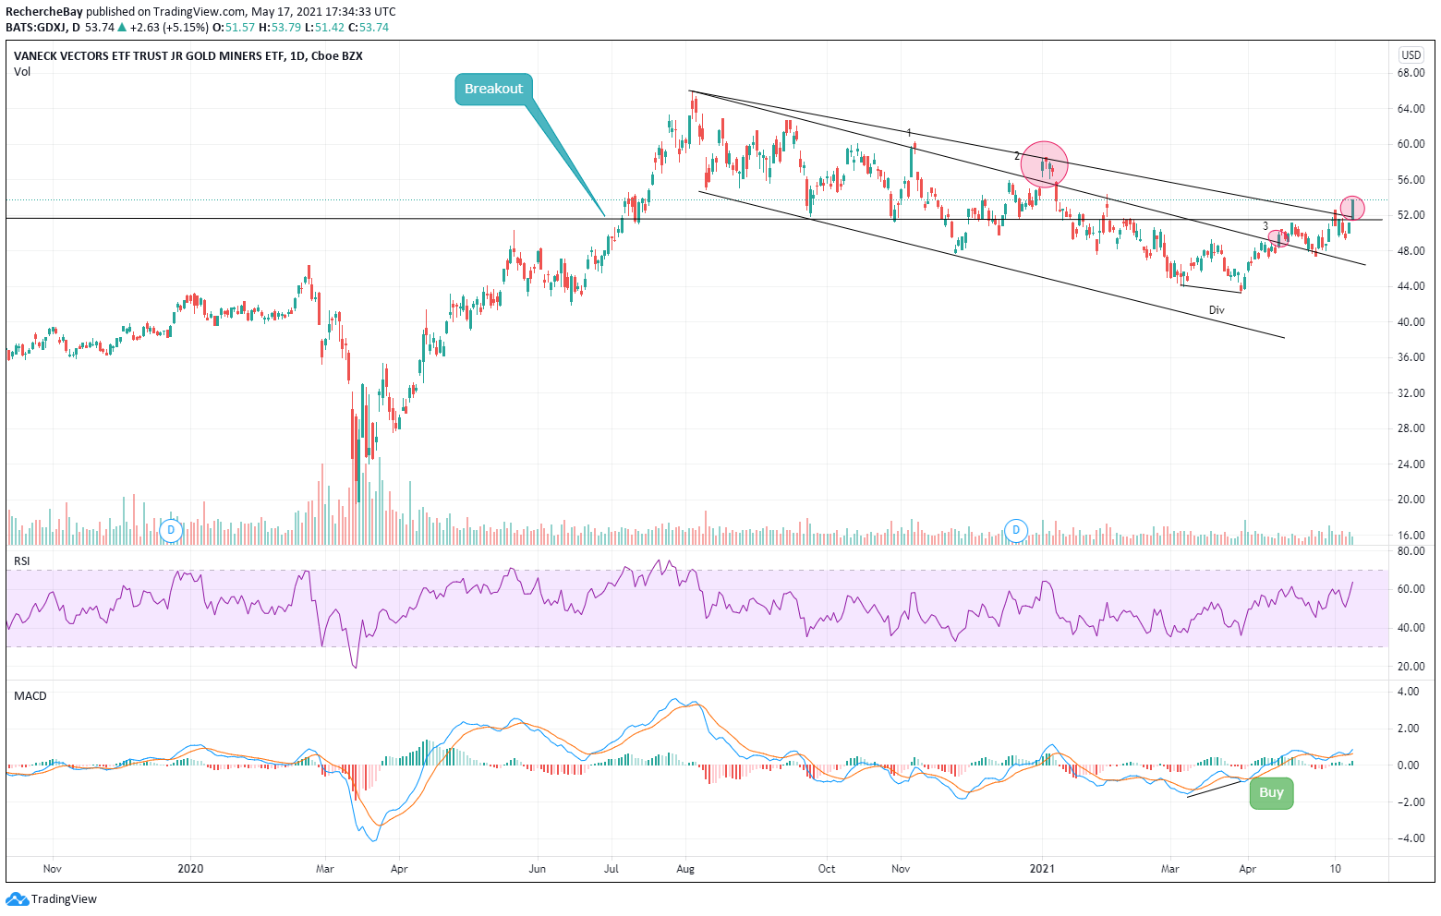Click the small pink circle near label 3

click(1279, 238)
